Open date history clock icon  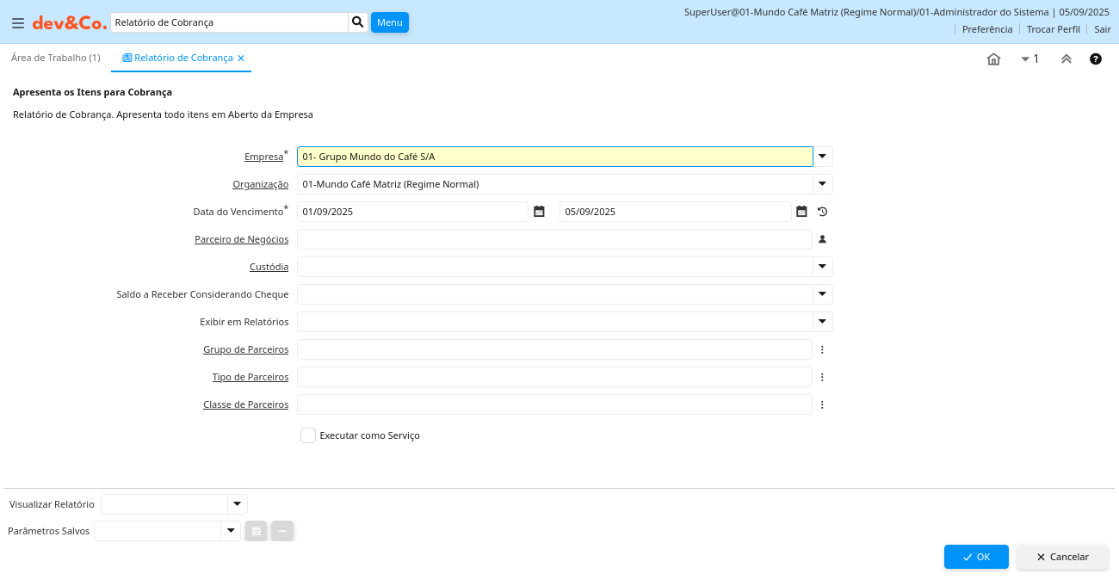pyautogui.click(x=822, y=212)
